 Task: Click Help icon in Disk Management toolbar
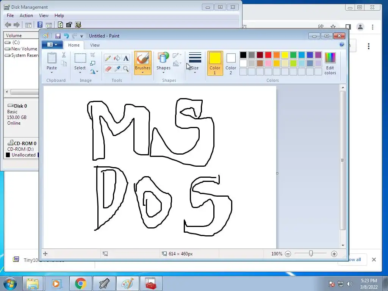(x=40, y=25)
